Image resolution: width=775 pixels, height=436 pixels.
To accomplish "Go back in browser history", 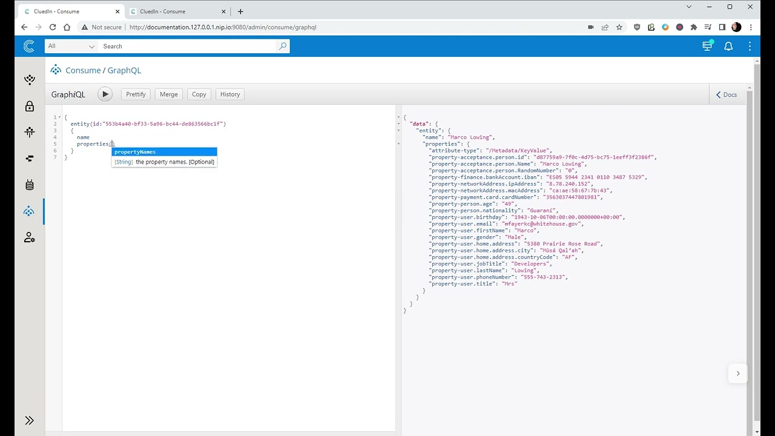I will (x=24, y=27).
